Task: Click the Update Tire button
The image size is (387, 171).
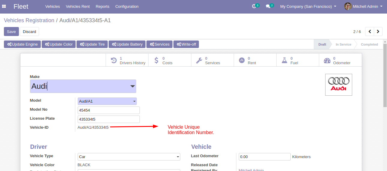Action: 92,44
